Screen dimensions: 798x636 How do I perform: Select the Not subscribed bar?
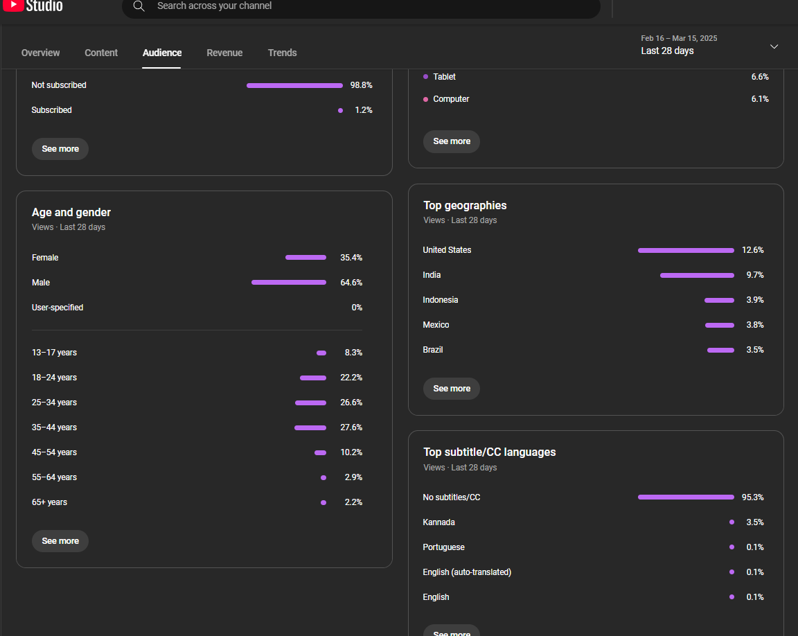coord(294,86)
